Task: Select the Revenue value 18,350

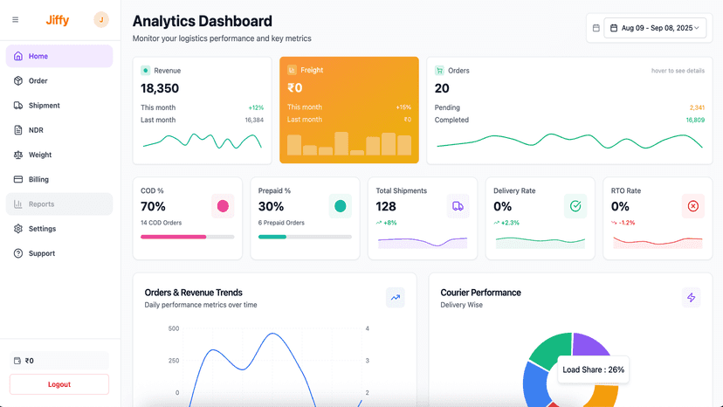Action: pos(160,88)
